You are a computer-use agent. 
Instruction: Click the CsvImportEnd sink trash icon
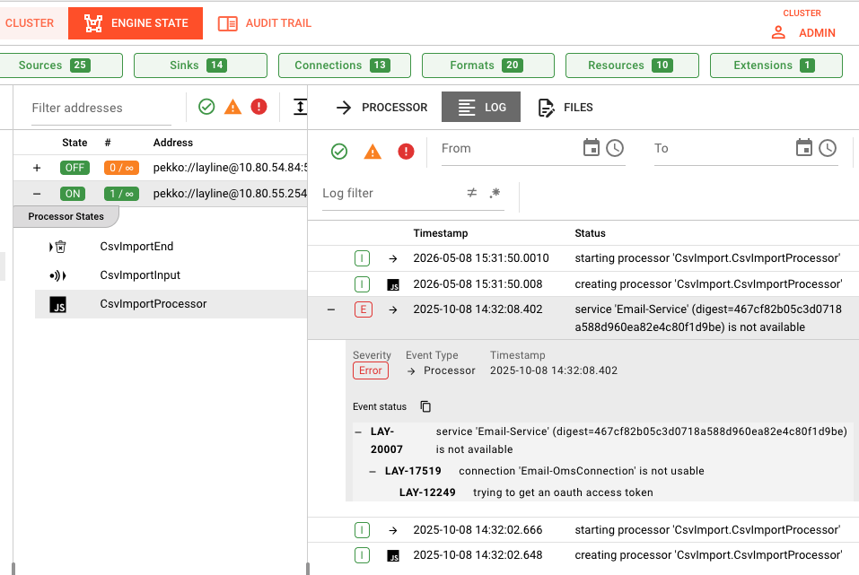[57, 247]
